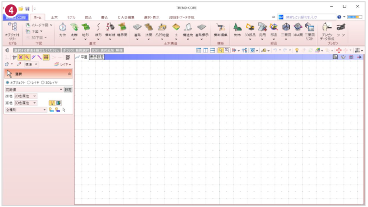Collapse the 選択 panel header
This screenshot has height=207, width=368.
(70, 74)
